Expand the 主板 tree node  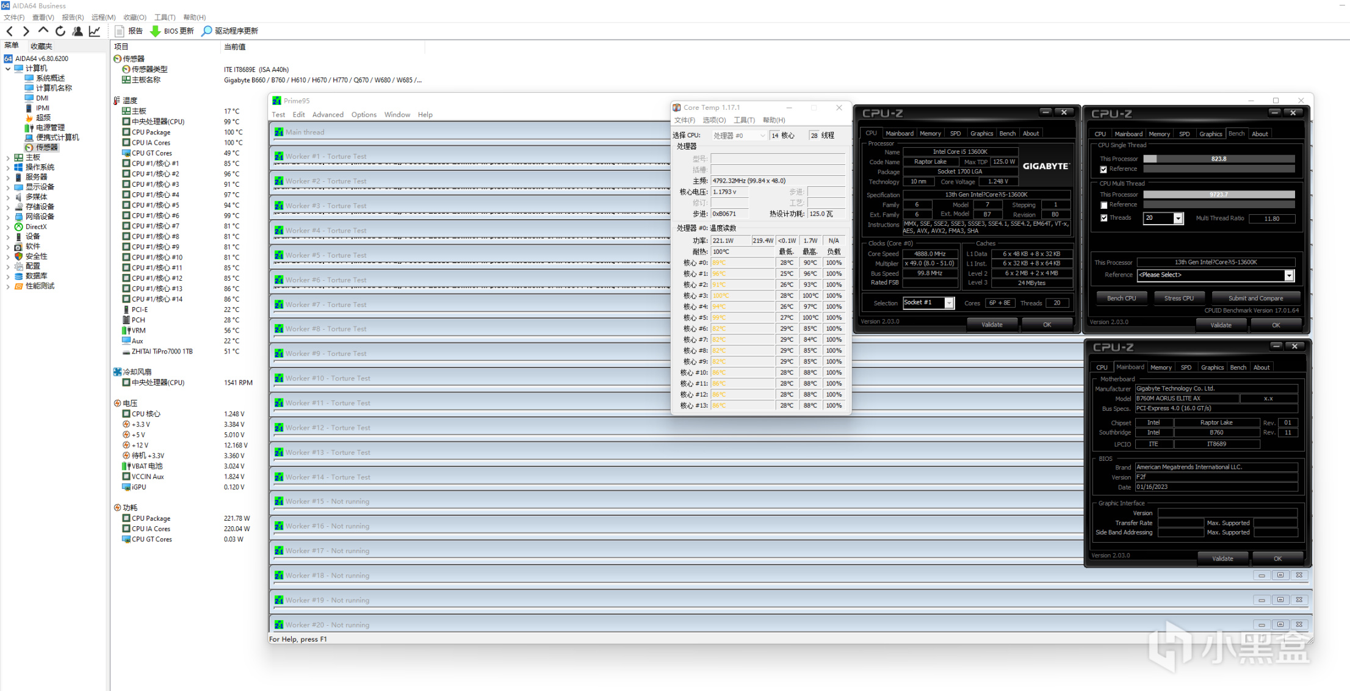[8, 157]
